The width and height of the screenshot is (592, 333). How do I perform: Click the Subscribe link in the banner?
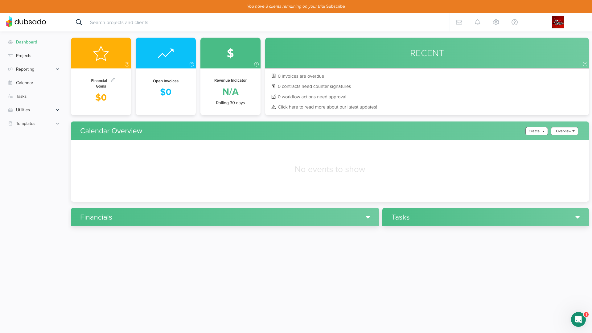pos(335,6)
